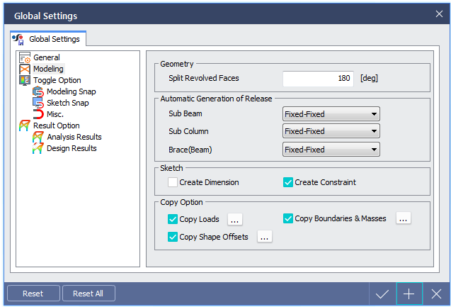Click the Brace(Beam) label

(190, 150)
